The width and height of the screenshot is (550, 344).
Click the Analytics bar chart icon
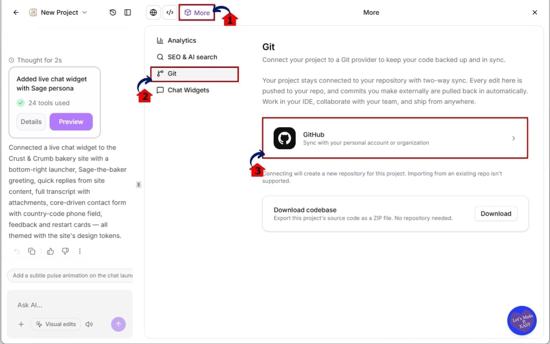pos(160,40)
